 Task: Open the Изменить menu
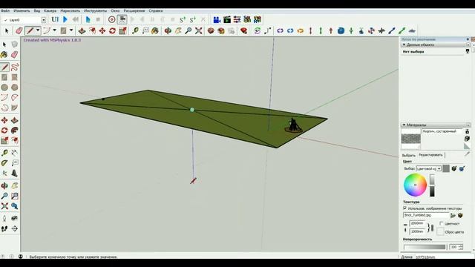(22, 11)
